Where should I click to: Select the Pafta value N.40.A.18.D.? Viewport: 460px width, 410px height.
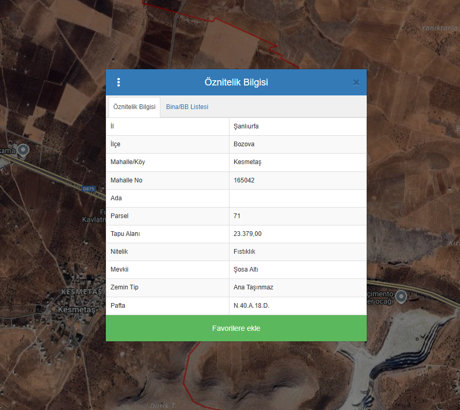click(251, 305)
